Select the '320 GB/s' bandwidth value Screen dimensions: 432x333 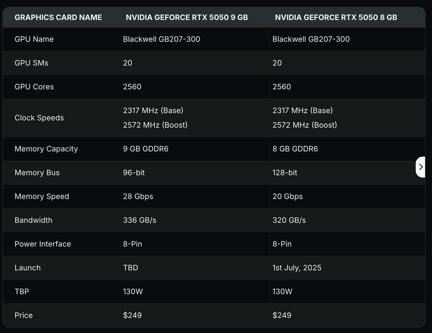tap(289, 220)
